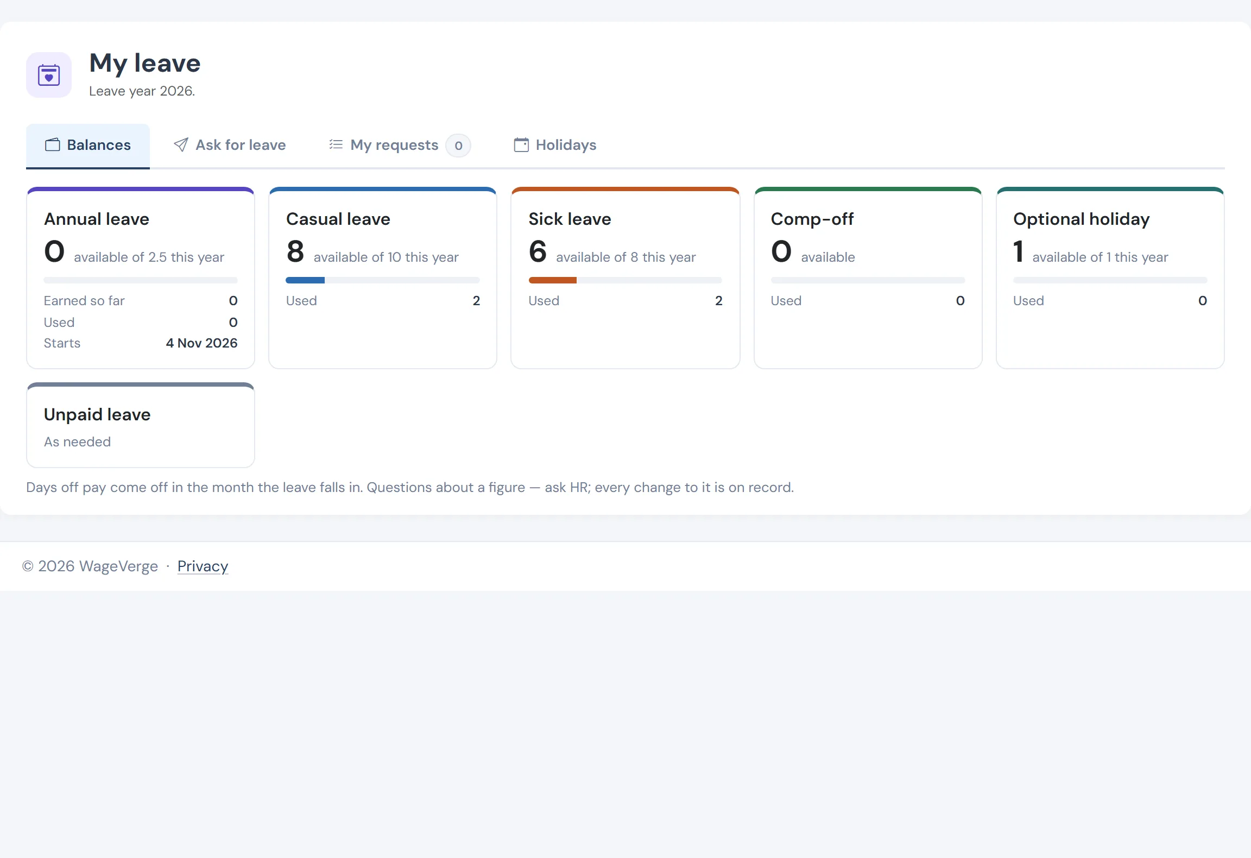Click 'Earned so far' label
1251x858 pixels.
tap(84, 300)
